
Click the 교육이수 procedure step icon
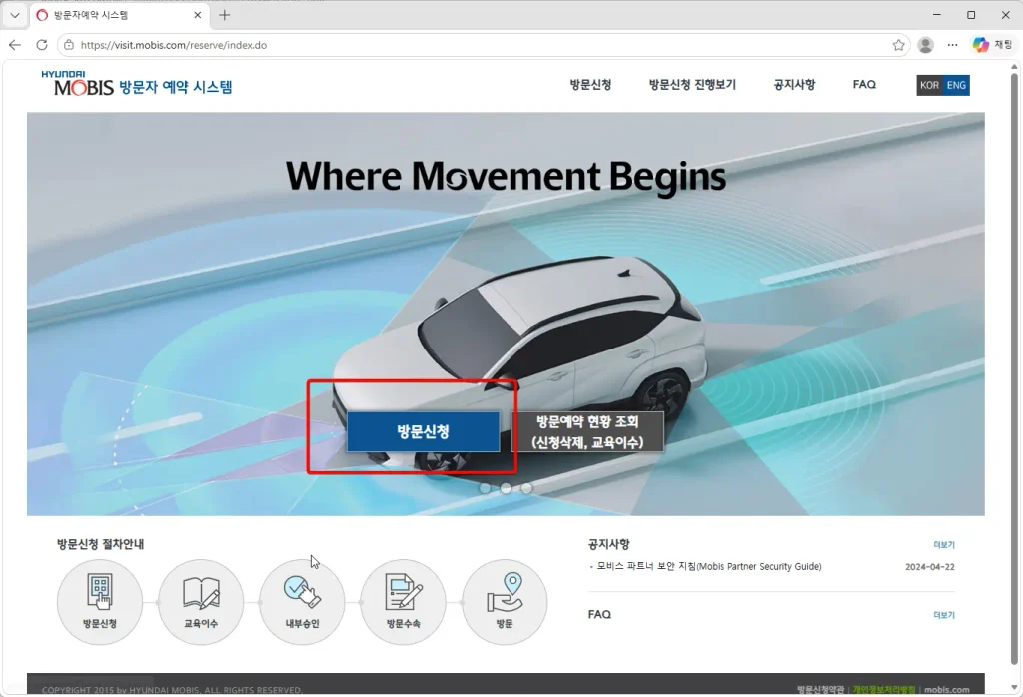click(201, 602)
